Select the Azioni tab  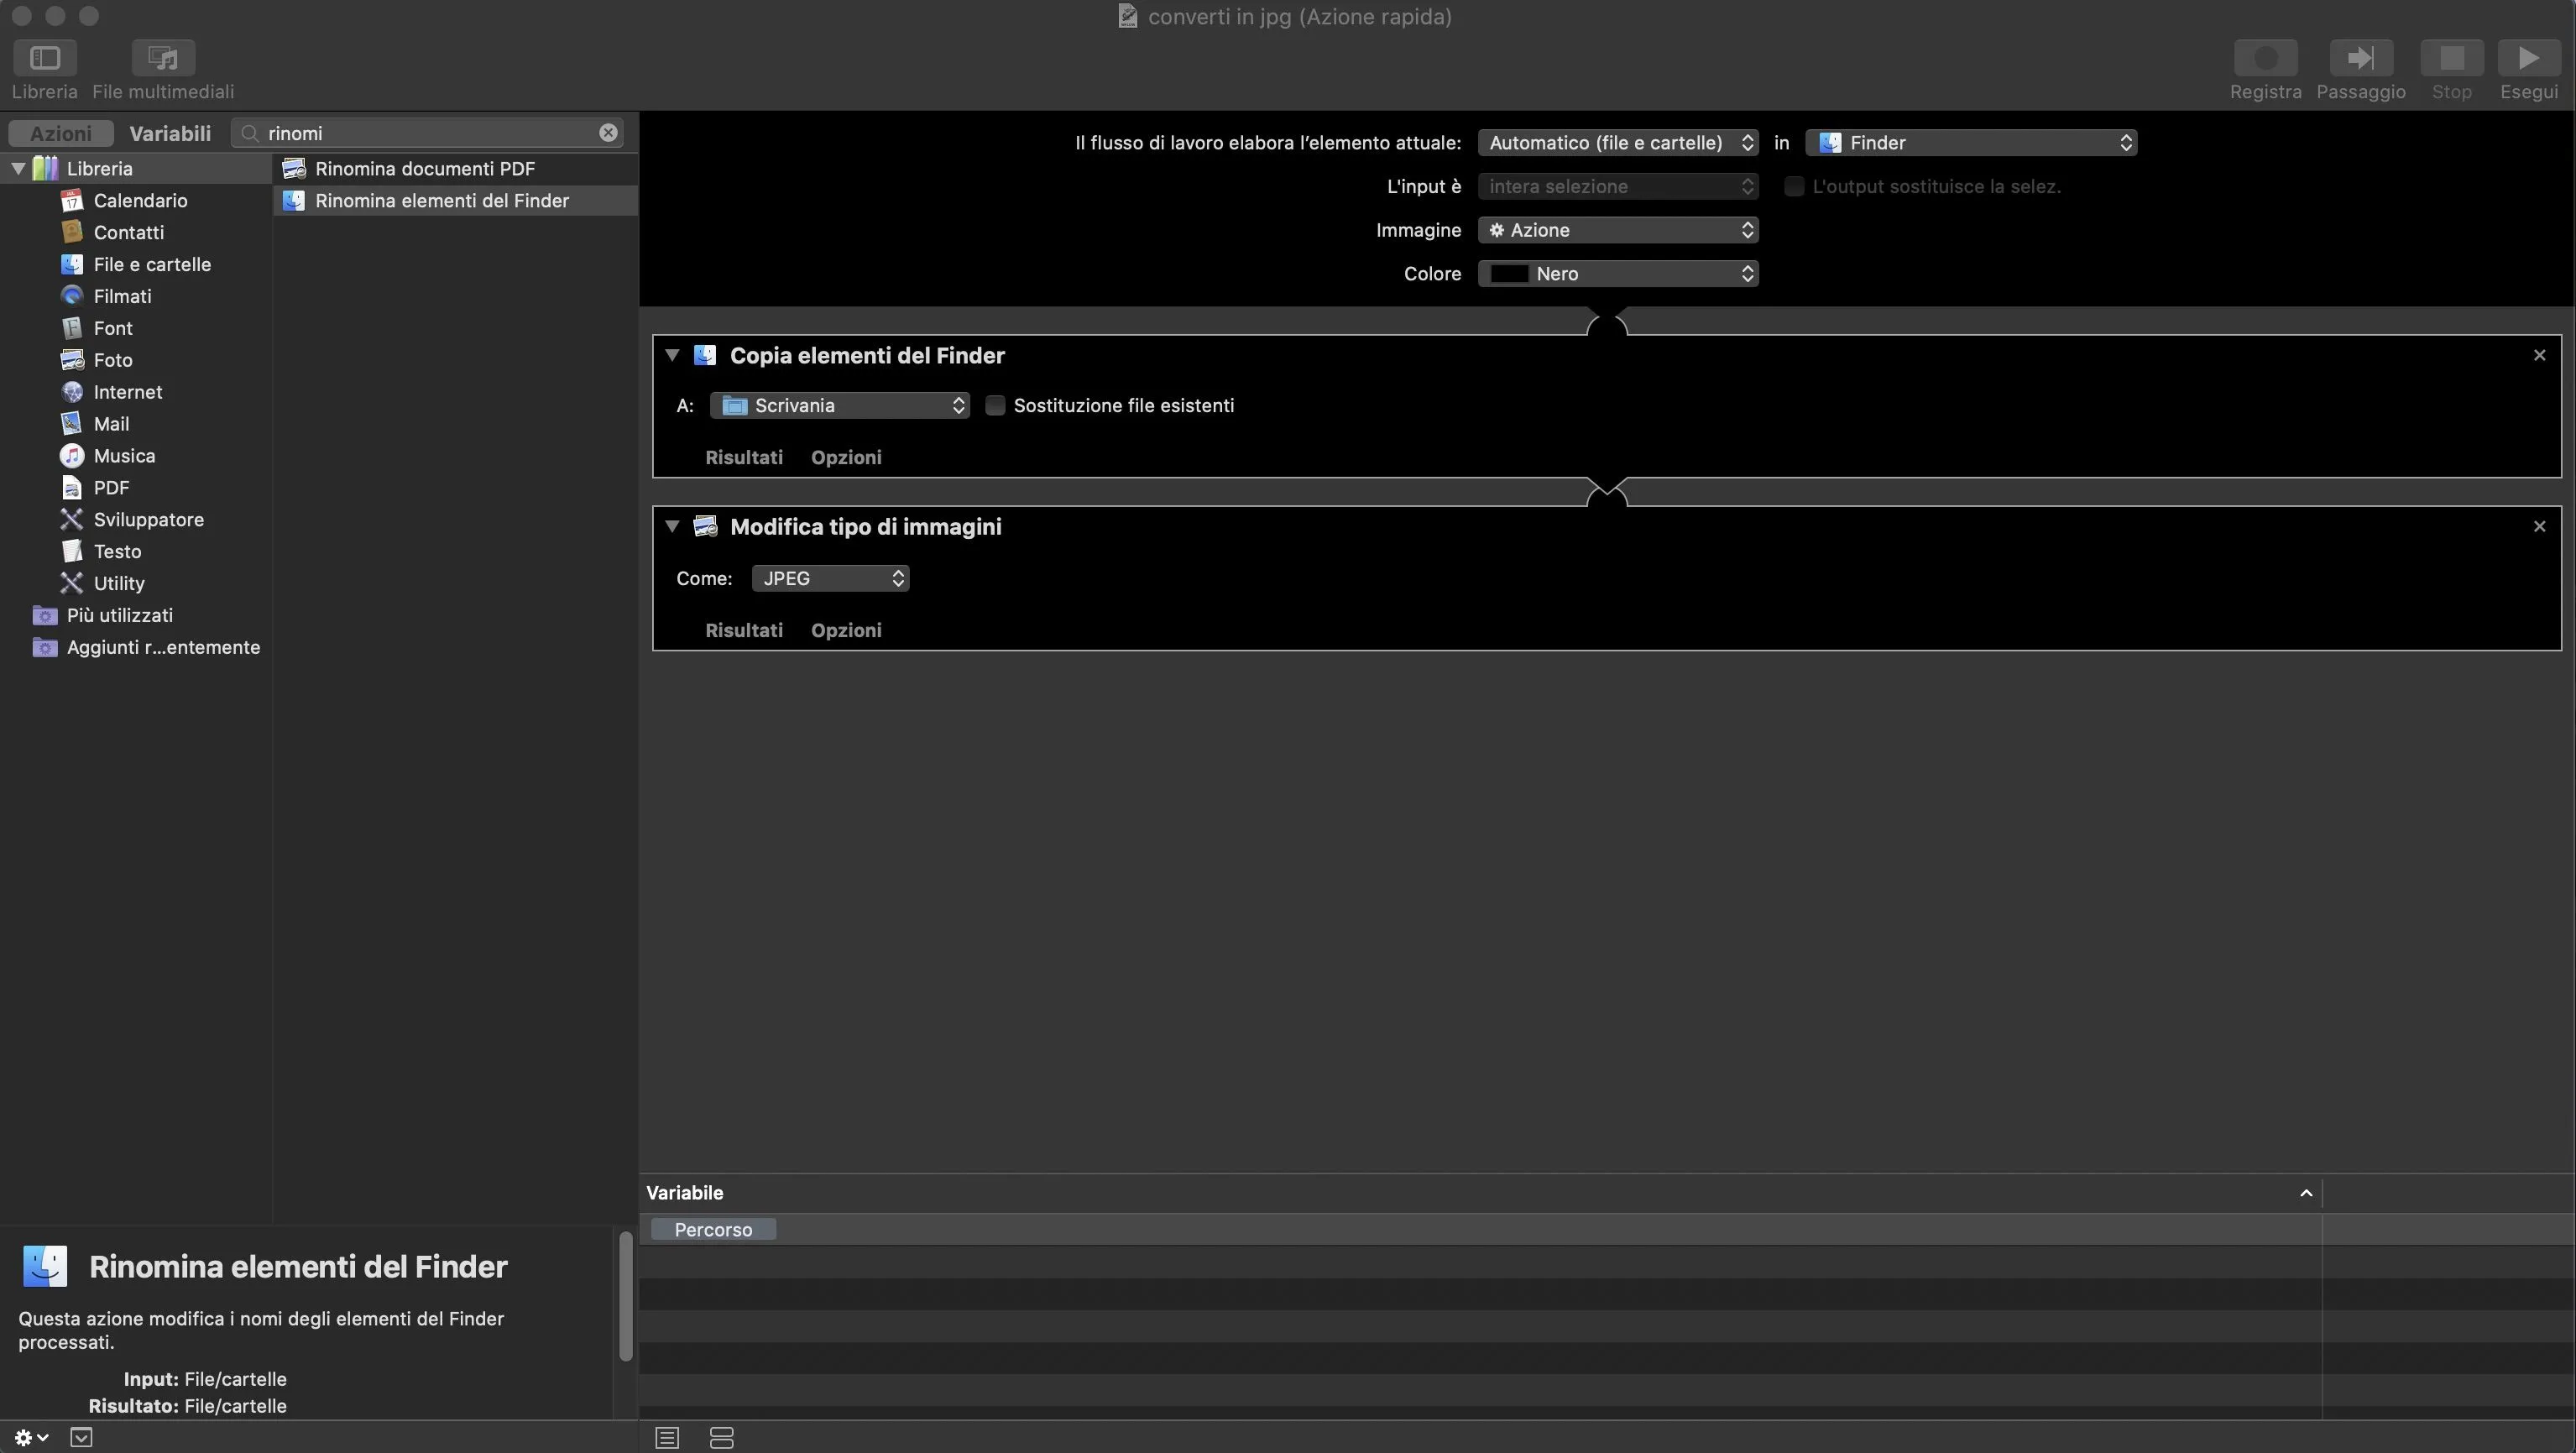[60, 133]
